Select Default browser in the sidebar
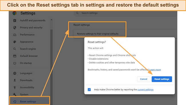The height and width of the screenshot is (105, 186). coord(29,56)
